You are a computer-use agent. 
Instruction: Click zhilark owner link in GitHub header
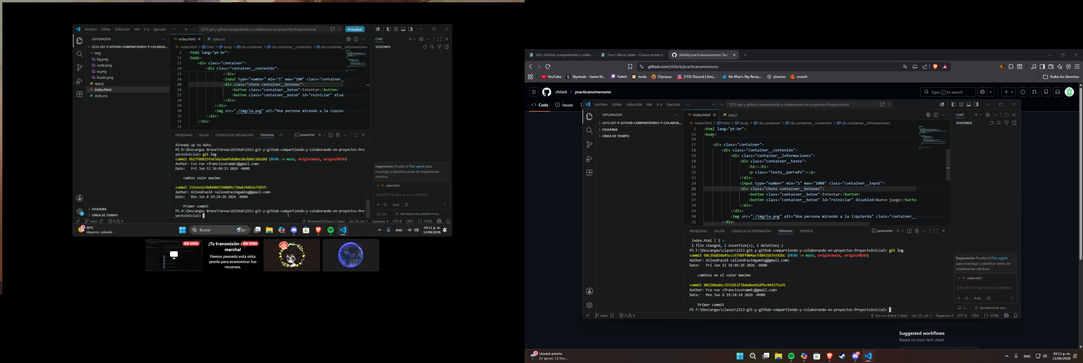(561, 92)
